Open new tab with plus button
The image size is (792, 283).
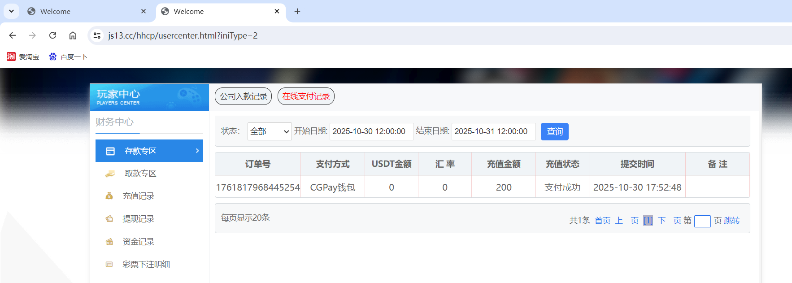[297, 11]
